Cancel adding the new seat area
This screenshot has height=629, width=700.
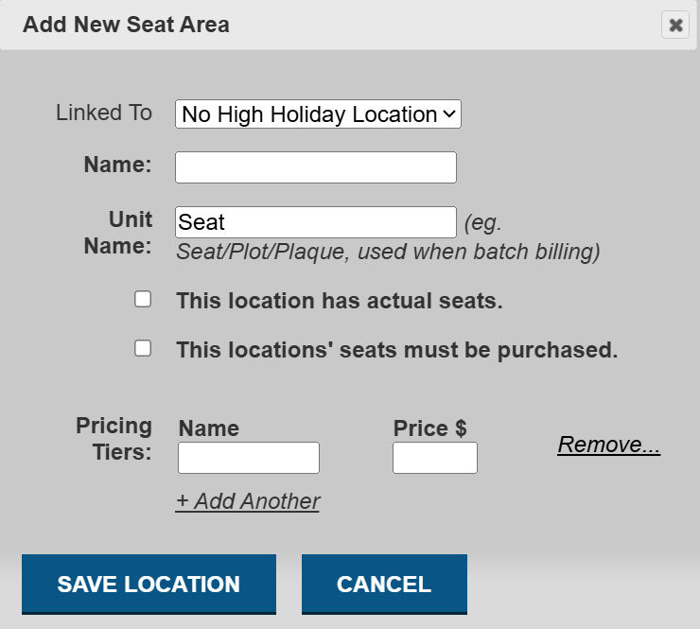click(x=384, y=584)
